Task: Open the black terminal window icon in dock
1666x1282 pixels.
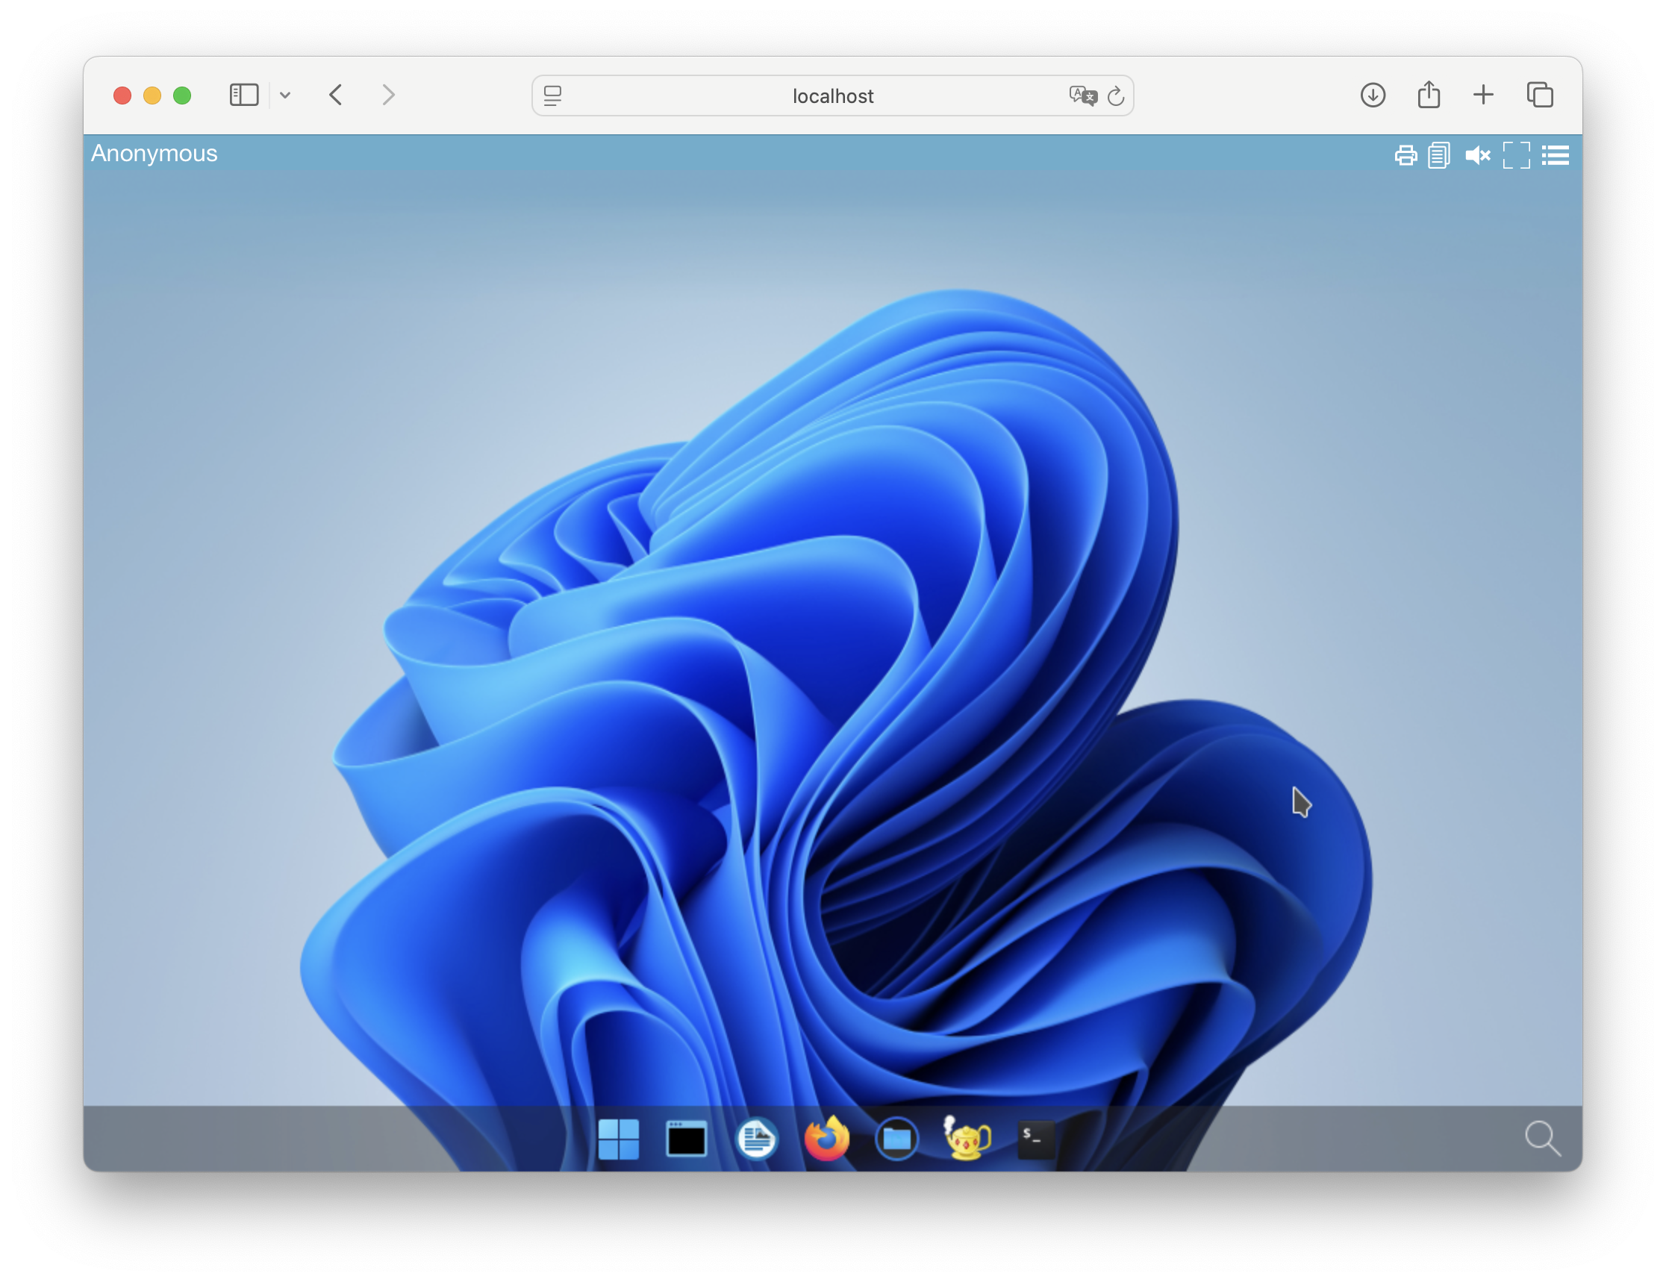Action: click(x=686, y=1139)
